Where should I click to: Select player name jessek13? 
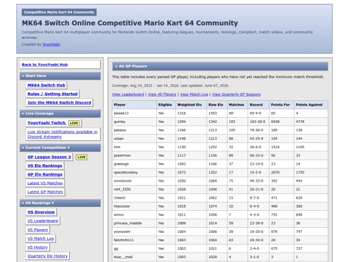(x=121, y=113)
